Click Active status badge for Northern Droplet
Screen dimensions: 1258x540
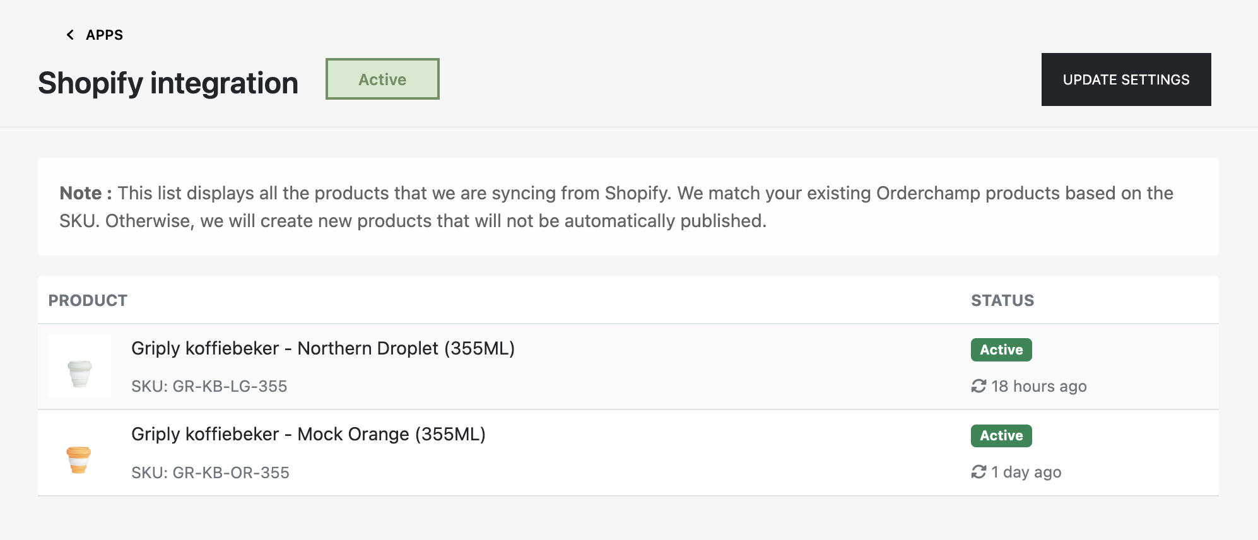point(1001,349)
